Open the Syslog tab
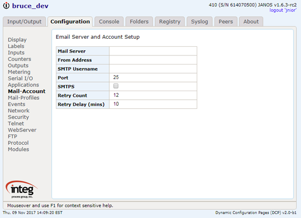Screen dimensions: 301x218 click(199, 22)
